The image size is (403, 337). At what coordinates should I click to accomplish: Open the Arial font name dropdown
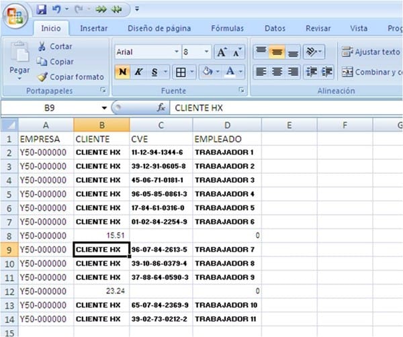[x=177, y=52]
